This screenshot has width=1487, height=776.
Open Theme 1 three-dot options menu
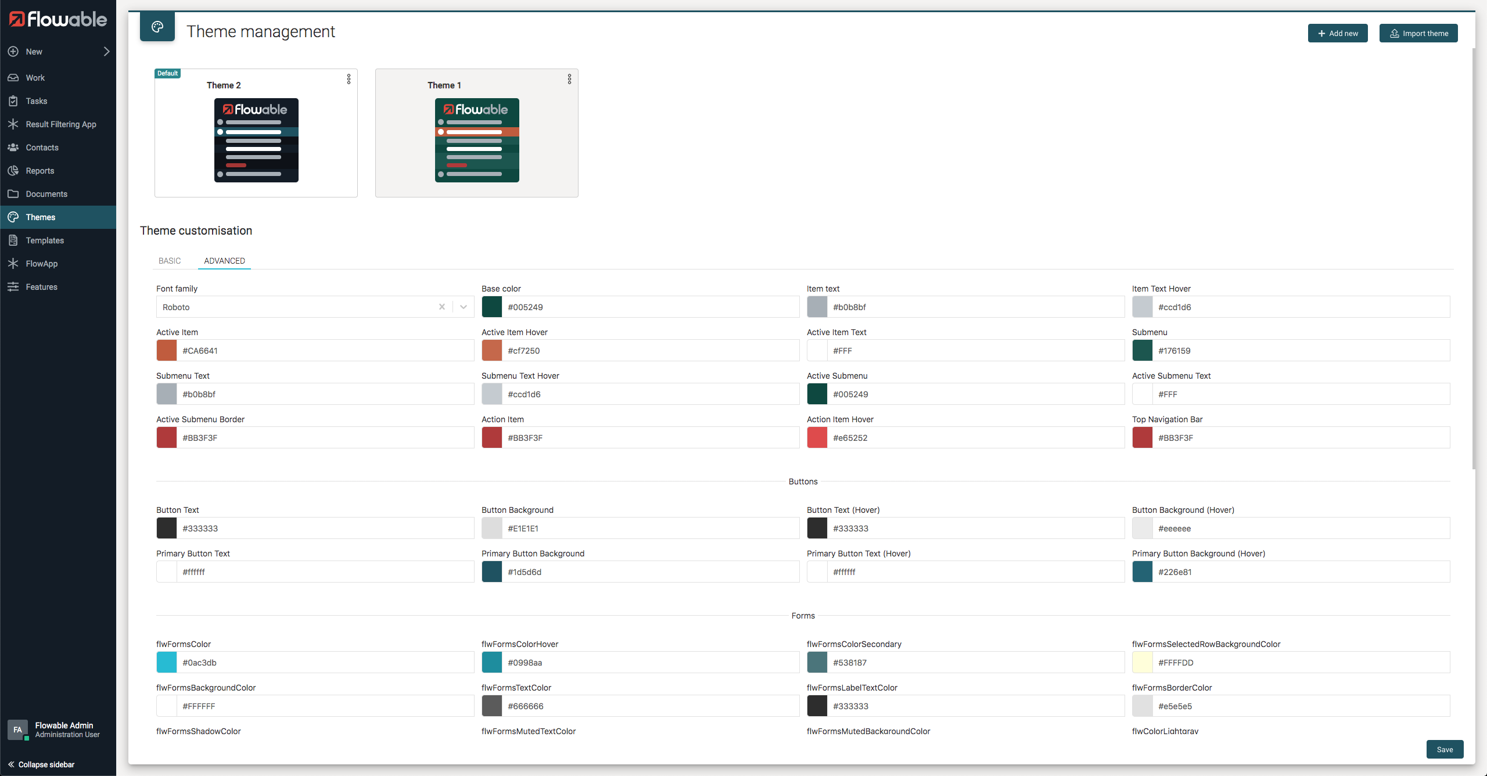coord(569,79)
